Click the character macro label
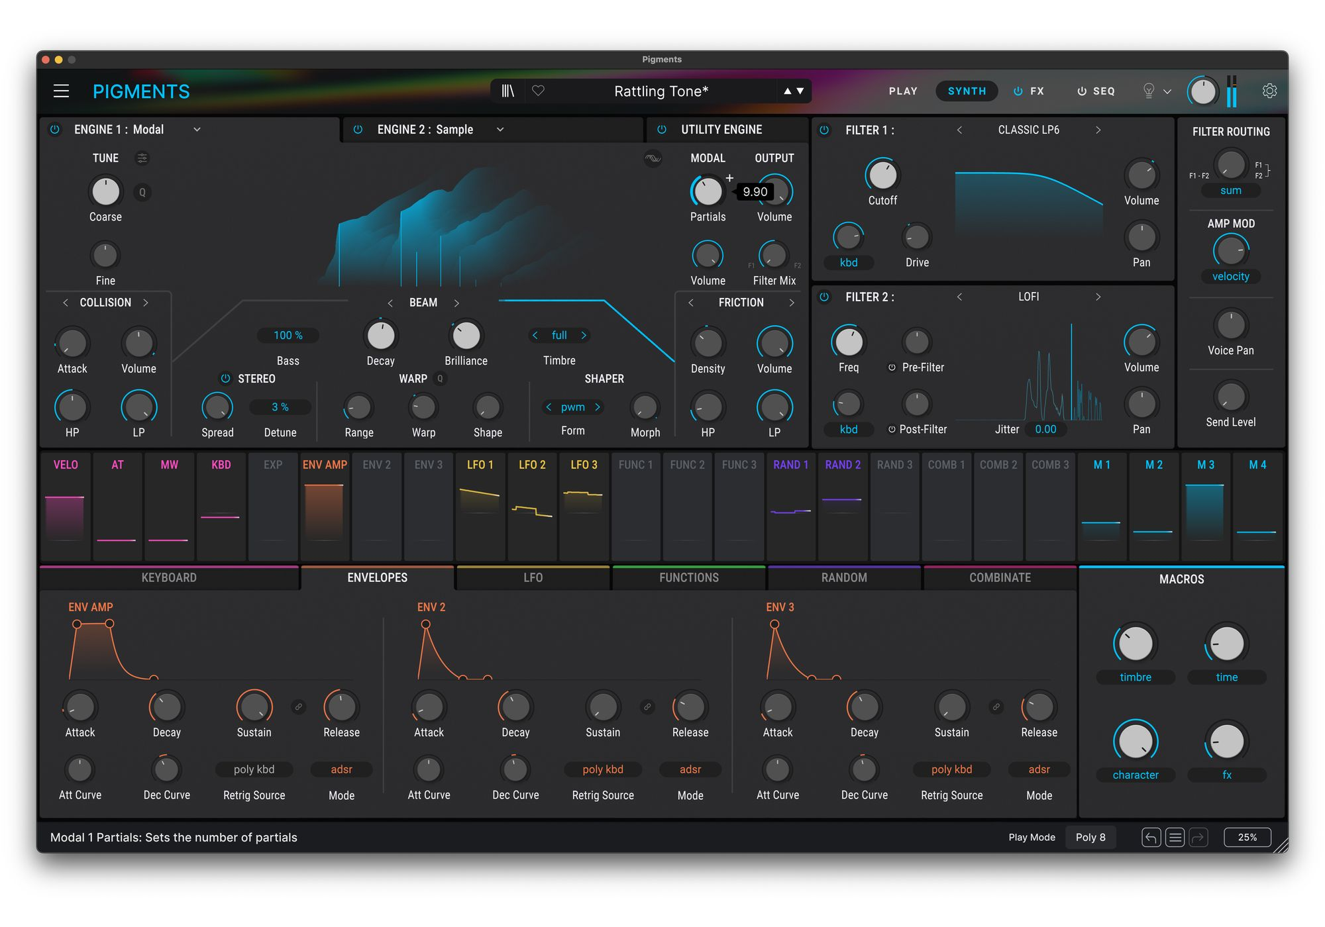Screen dimensions: 1325x927 point(1136,775)
